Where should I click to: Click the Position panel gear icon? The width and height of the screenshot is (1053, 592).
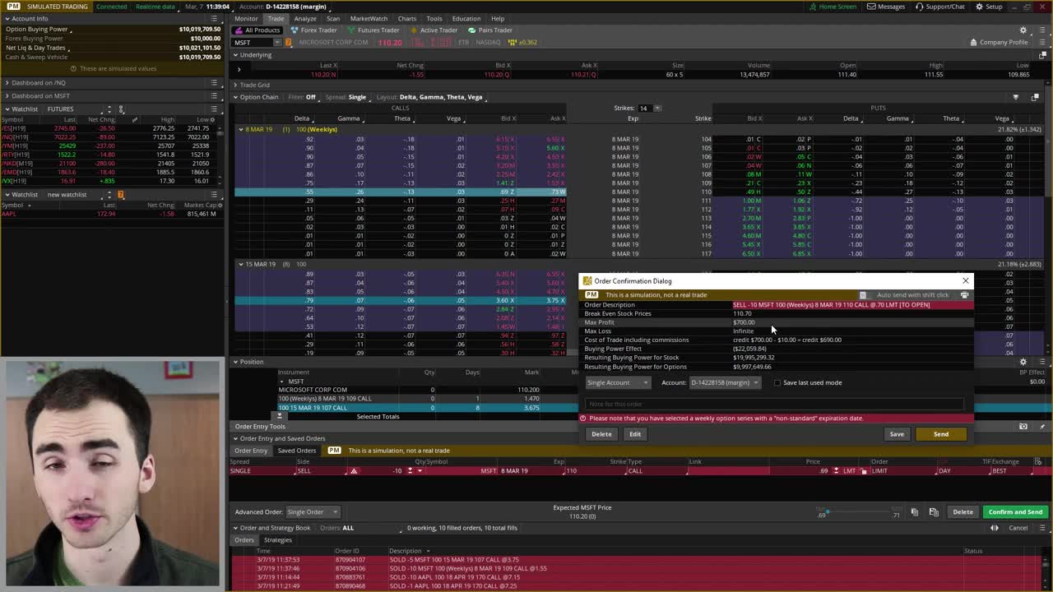click(x=1023, y=362)
